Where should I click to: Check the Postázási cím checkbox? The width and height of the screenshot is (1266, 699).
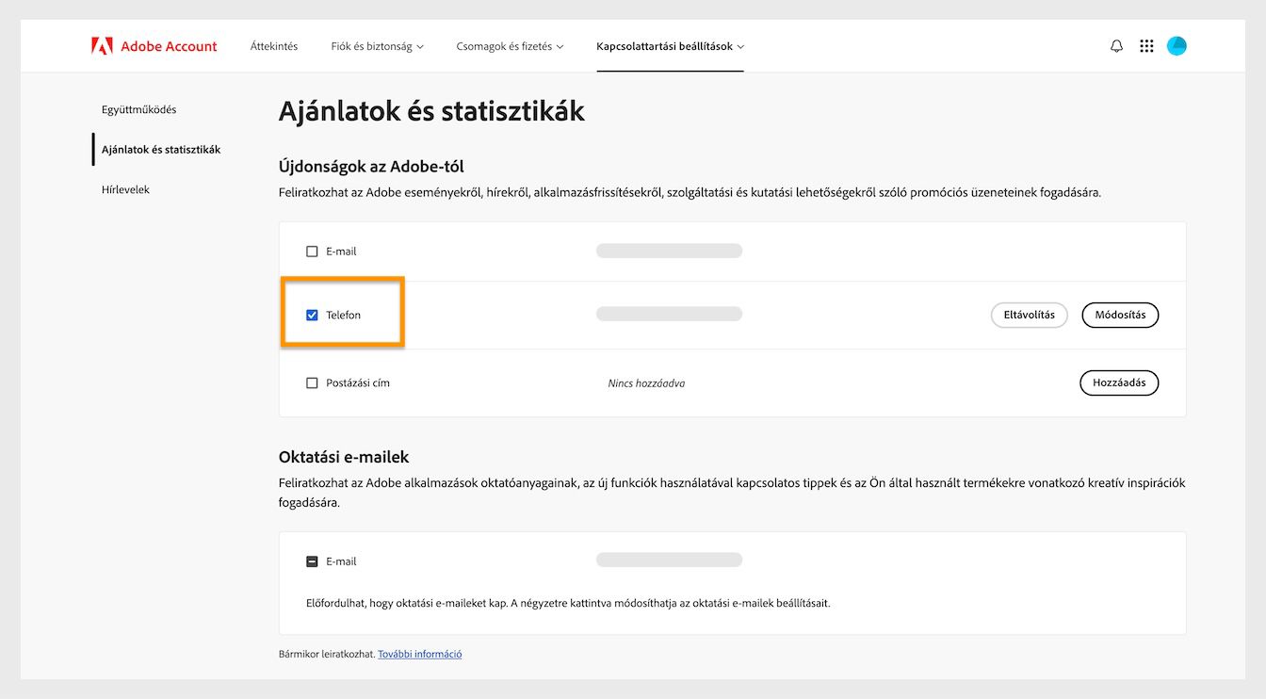(x=312, y=383)
